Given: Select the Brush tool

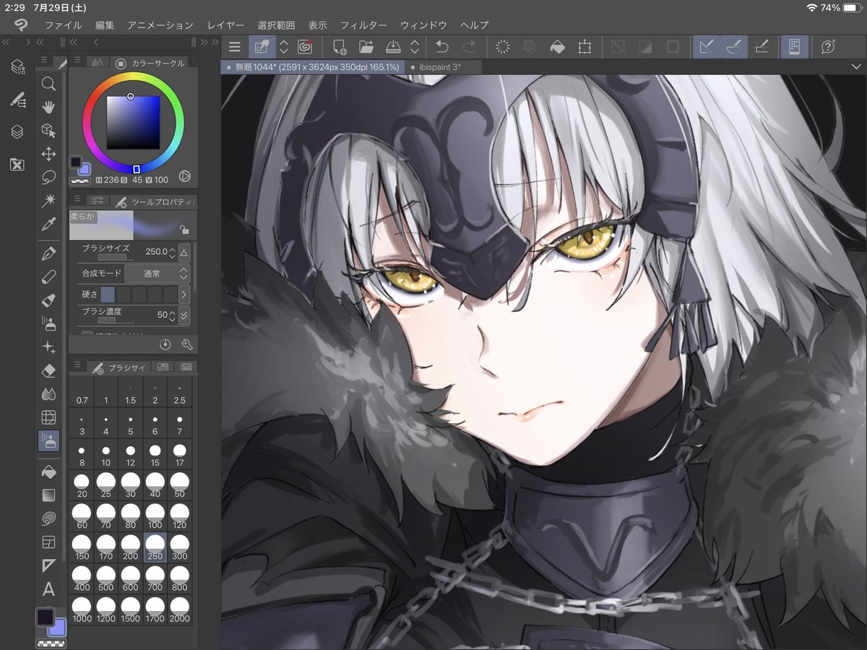Looking at the screenshot, I should pyautogui.click(x=48, y=299).
